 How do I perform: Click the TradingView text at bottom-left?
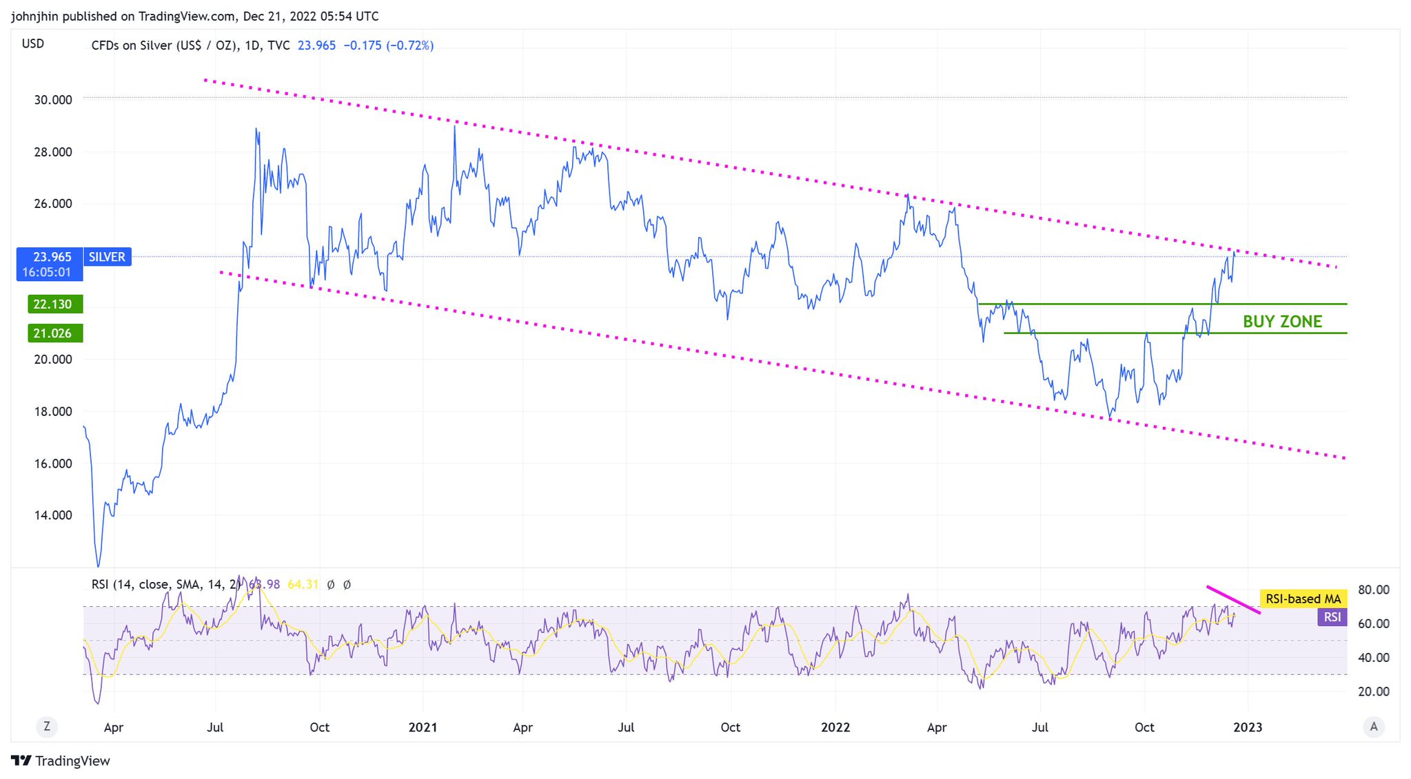[72, 760]
